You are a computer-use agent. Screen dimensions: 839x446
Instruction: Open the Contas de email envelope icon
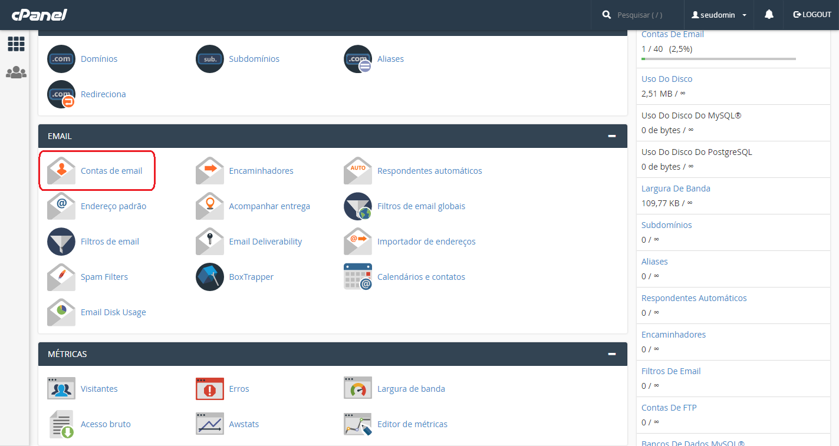(61, 171)
